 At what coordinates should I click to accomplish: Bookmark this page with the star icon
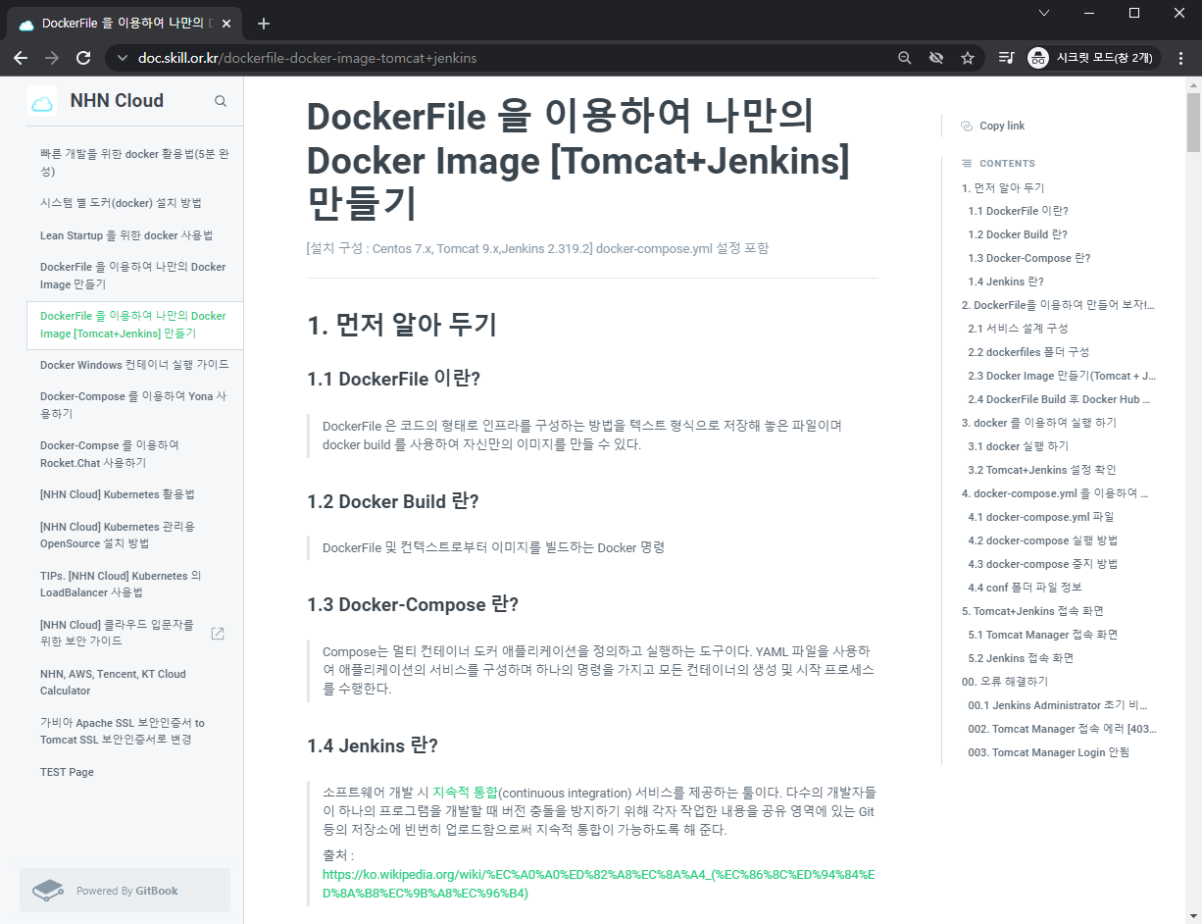click(968, 58)
